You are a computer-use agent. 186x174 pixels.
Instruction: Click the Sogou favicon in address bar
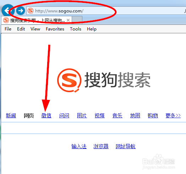click(x=31, y=11)
